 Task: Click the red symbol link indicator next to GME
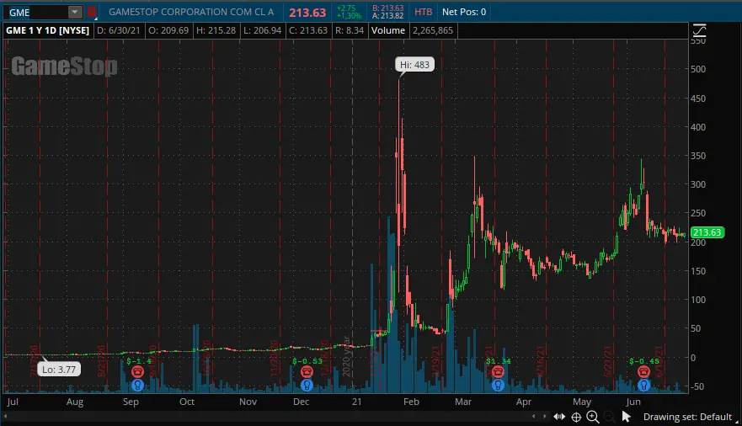(91, 13)
